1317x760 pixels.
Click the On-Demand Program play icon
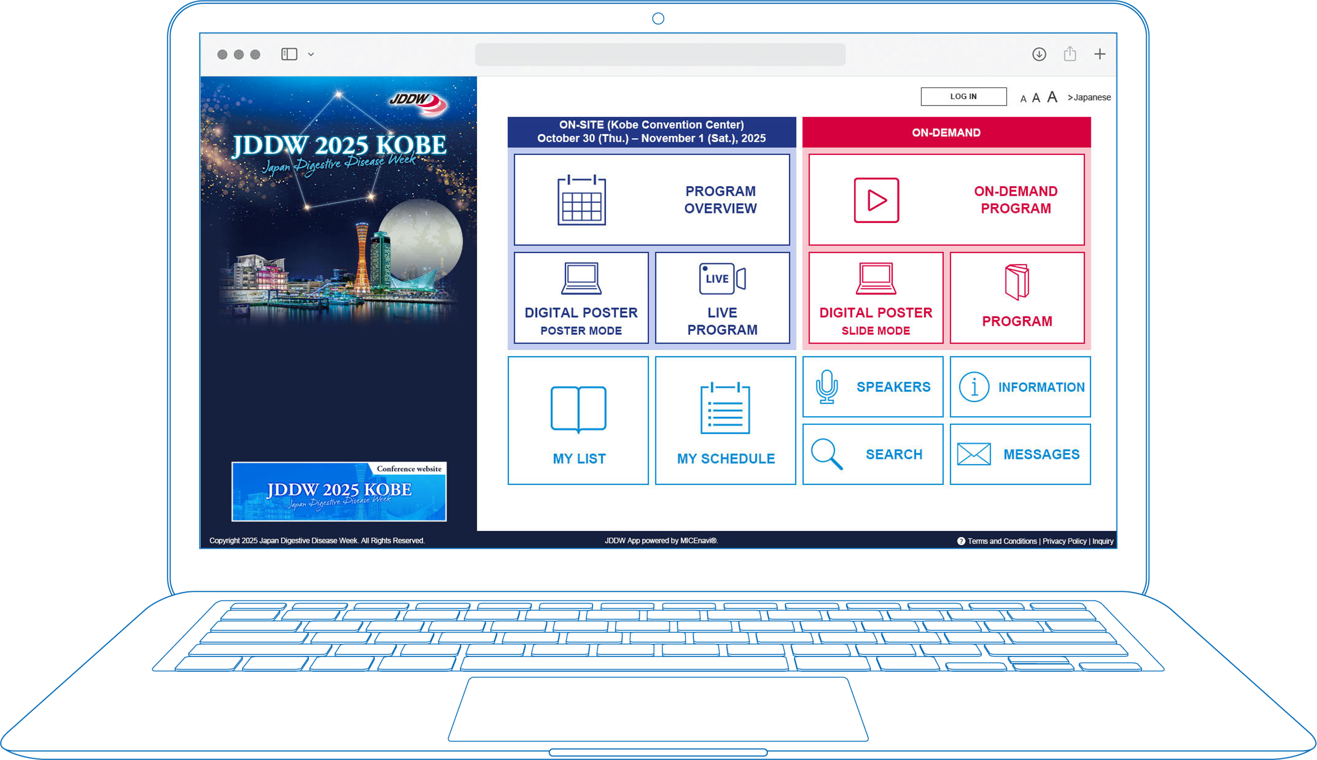(876, 200)
